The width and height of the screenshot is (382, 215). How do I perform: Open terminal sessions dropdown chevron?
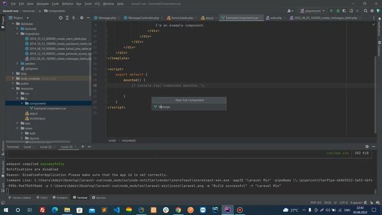tap(89, 146)
